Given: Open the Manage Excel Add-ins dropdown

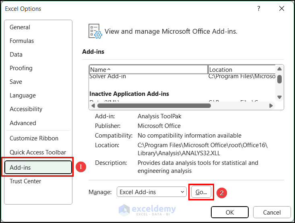Looking at the screenshot, I should click(151, 192).
